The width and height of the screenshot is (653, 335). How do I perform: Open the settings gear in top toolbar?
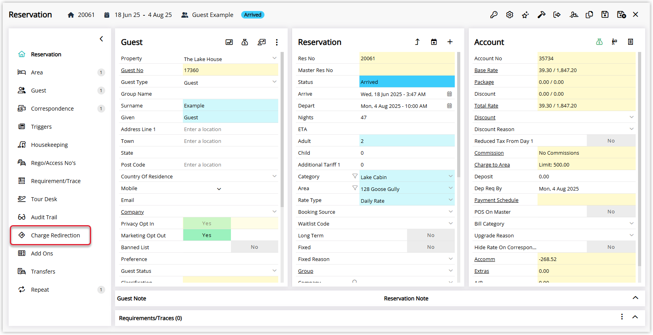pyautogui.click(x=510, y=15)
